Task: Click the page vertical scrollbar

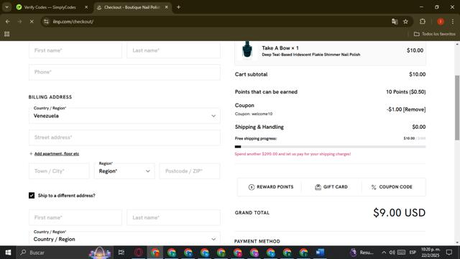Action: point(457,107)
